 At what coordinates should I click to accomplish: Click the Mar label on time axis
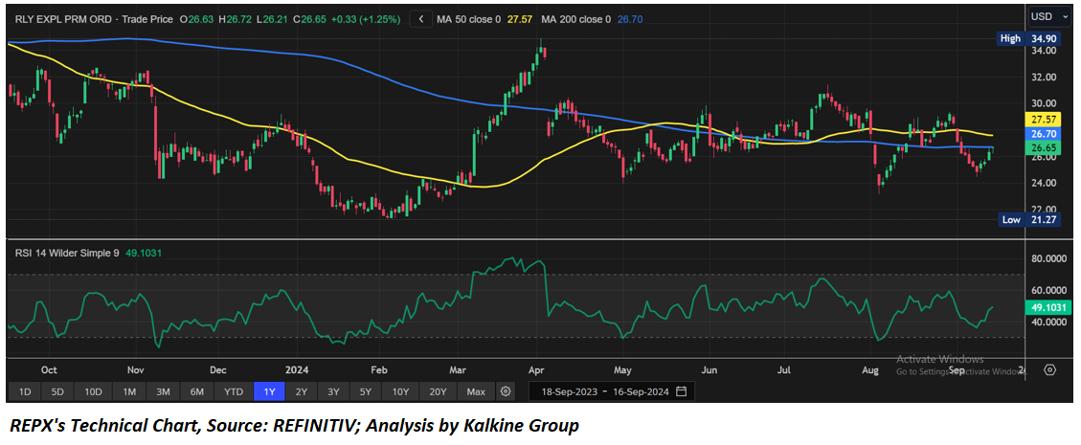[458, 370]
